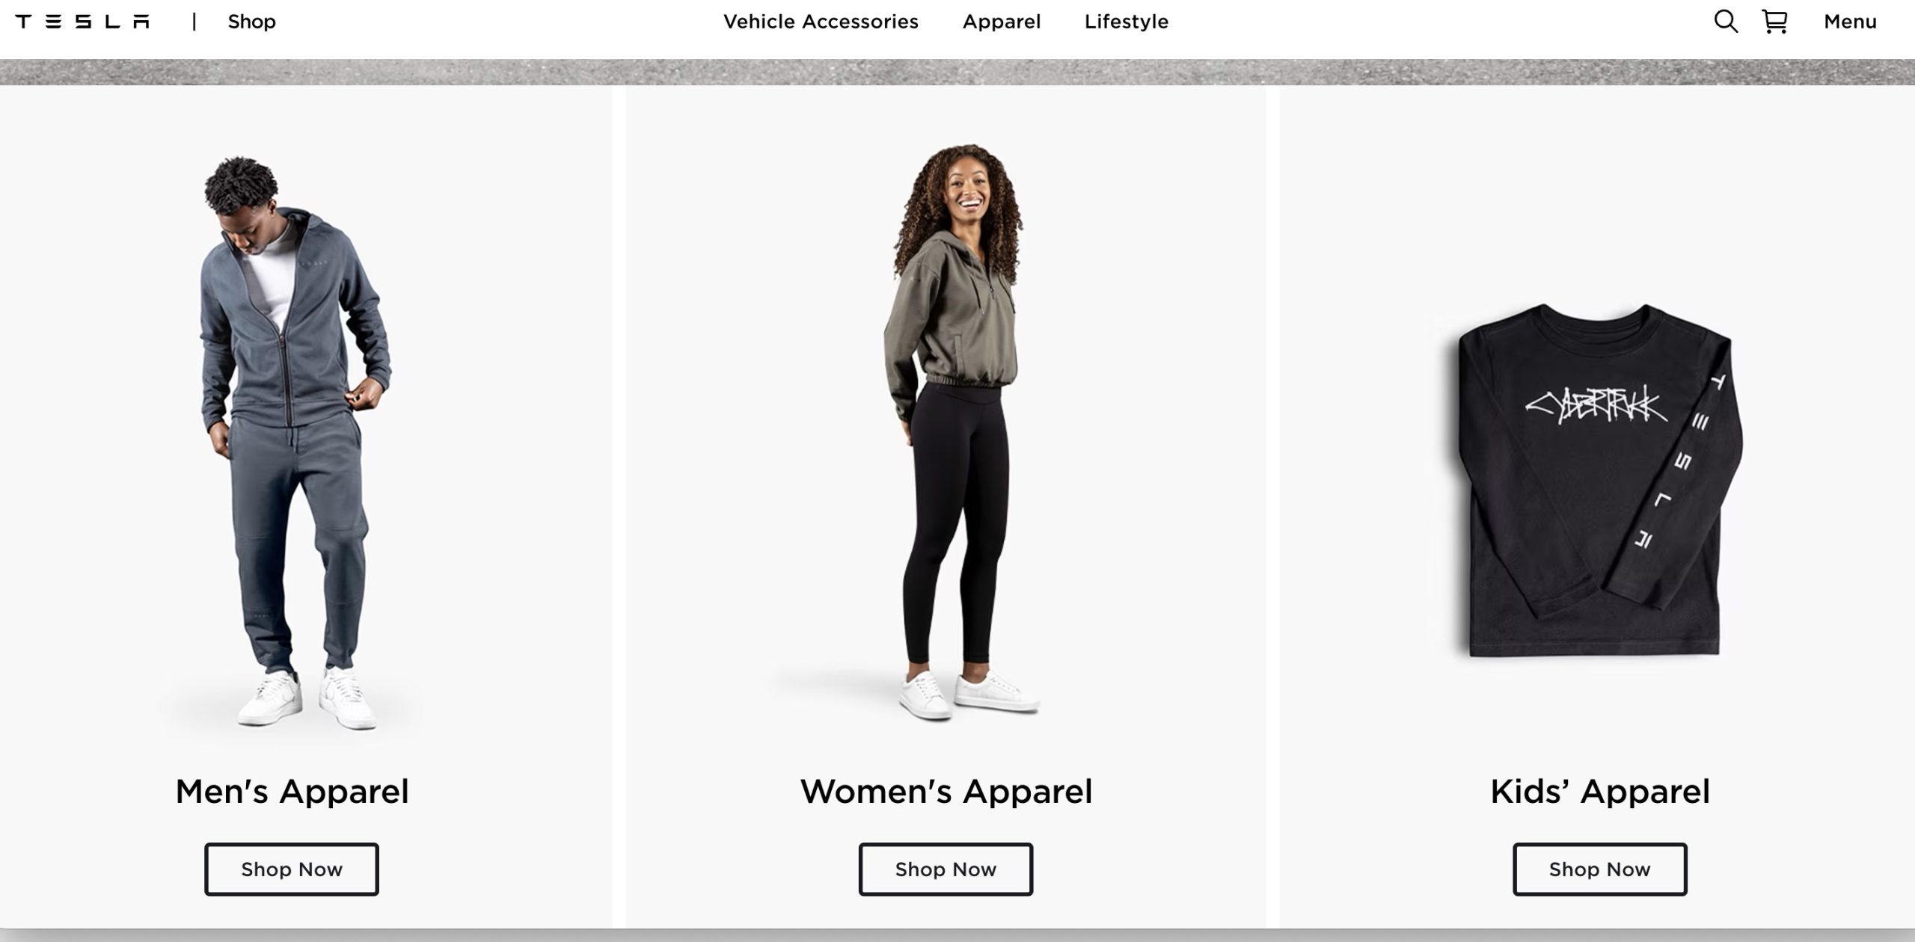This screenshot has width=1915, height=942.
Task: Open the Vehicle Accessories menu
Action: point(821,22)
